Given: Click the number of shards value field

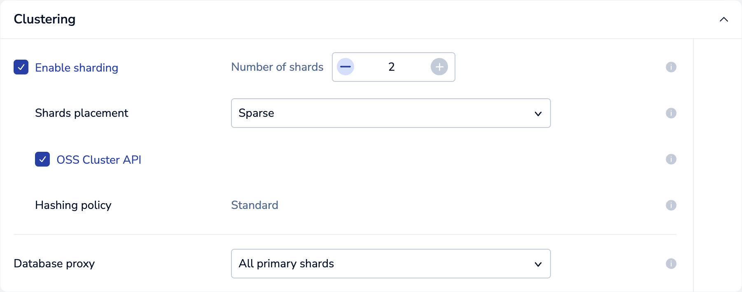Looking at the screenshot, I should point(392,67).
